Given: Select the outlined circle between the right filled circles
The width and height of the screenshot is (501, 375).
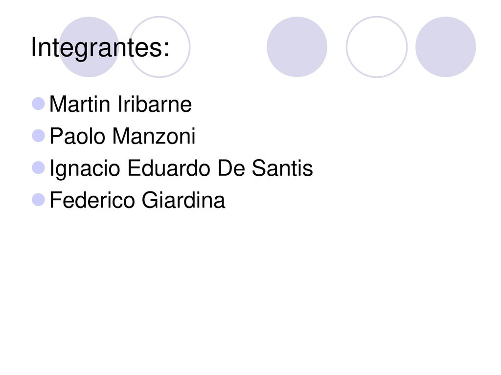Looking at the screenshot, I should click(377, 47).
